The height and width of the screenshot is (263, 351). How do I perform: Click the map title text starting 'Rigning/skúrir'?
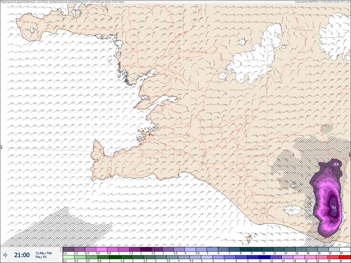point(63,2)
